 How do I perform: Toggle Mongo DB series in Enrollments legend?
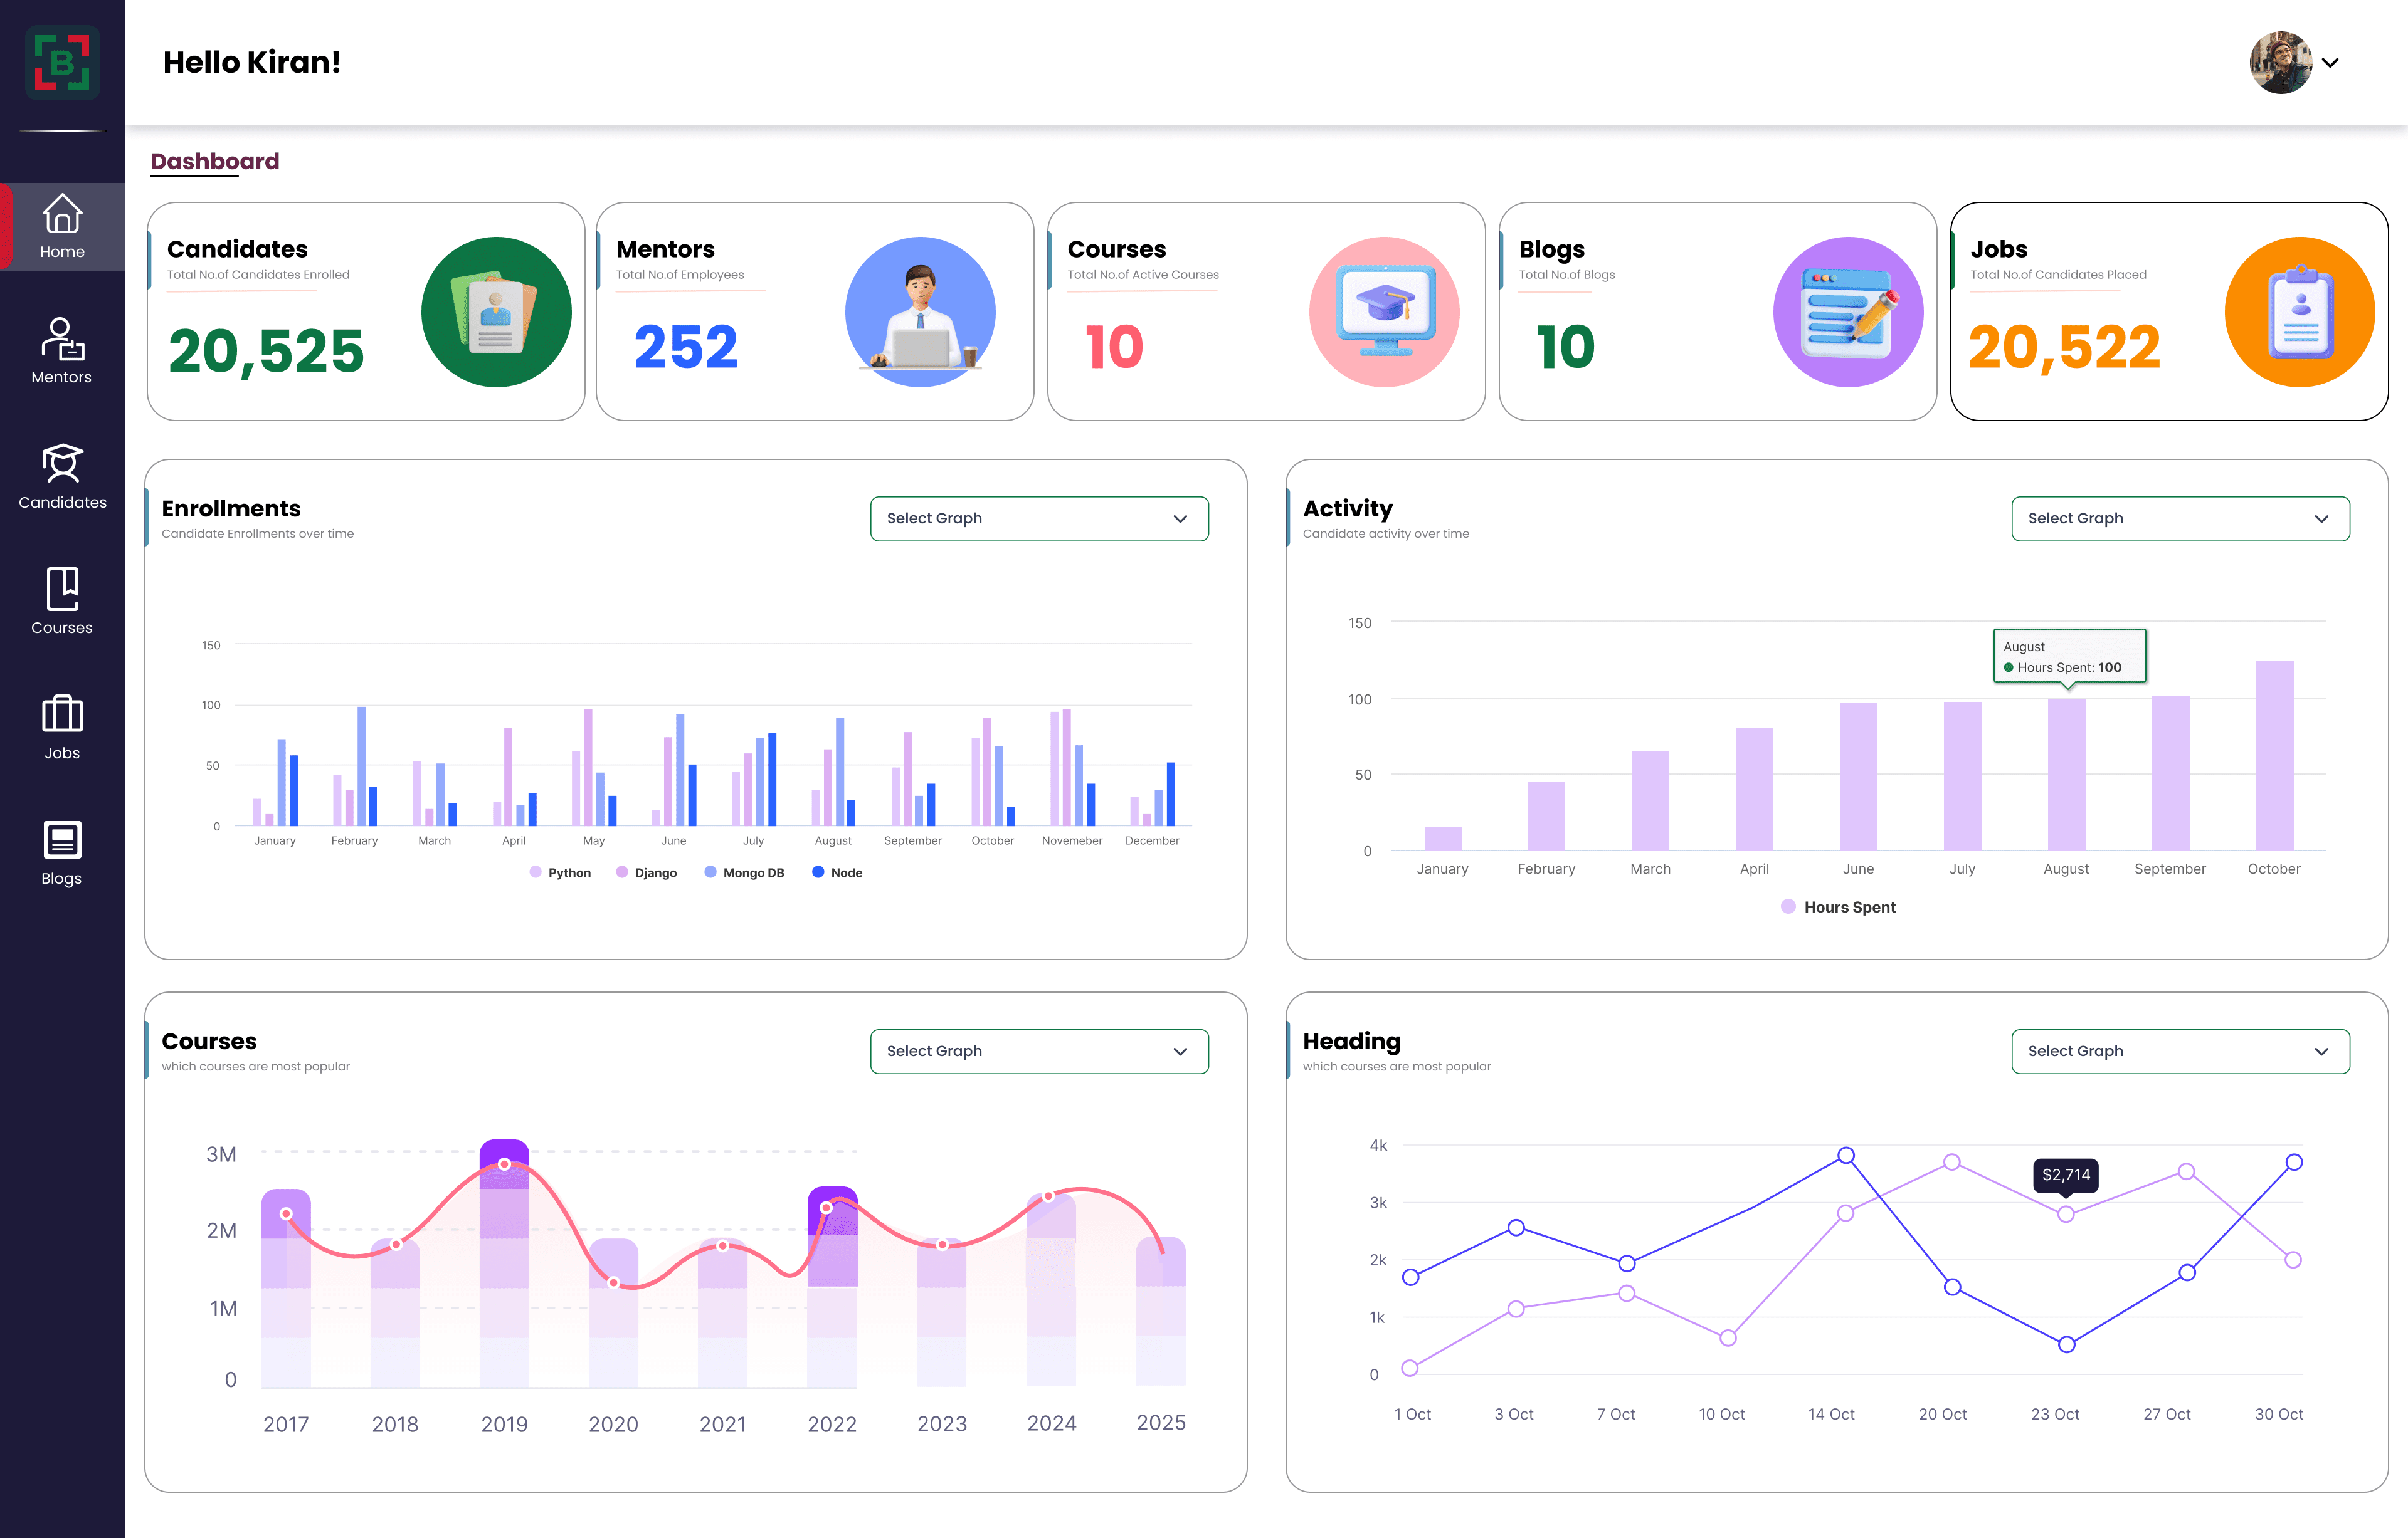tap(744, 872)
